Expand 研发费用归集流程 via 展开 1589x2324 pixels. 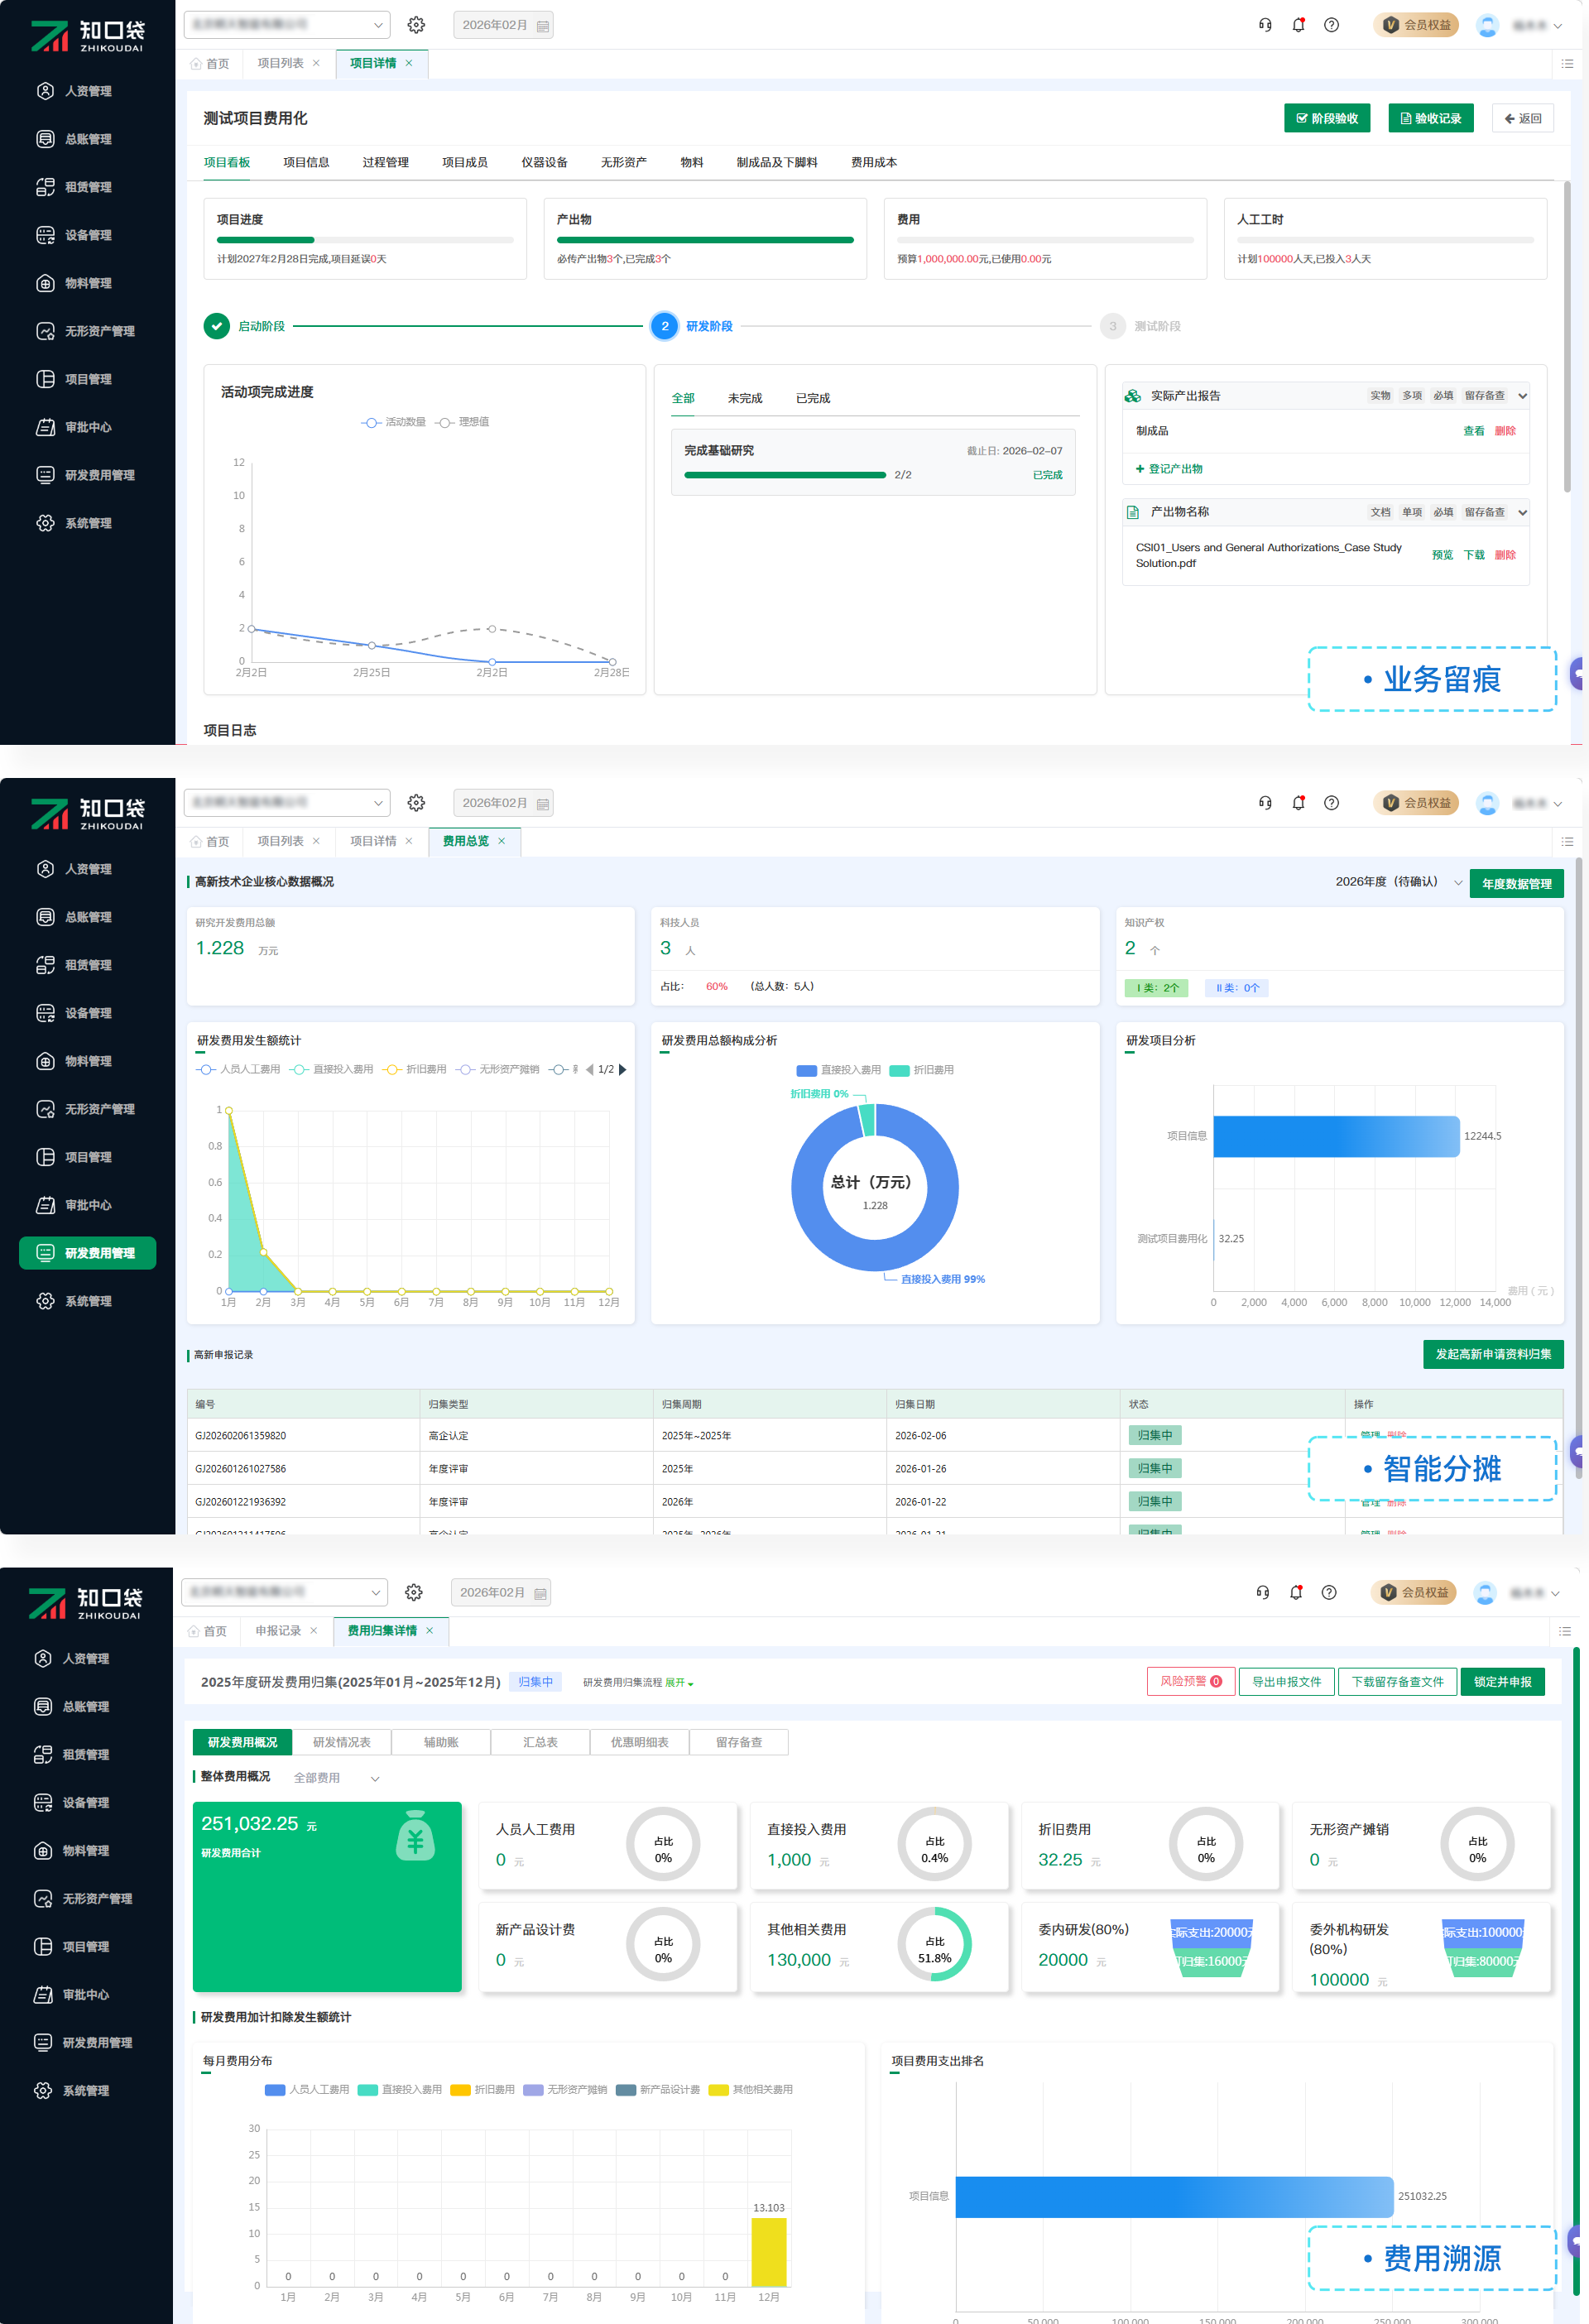pos(679,1682)
